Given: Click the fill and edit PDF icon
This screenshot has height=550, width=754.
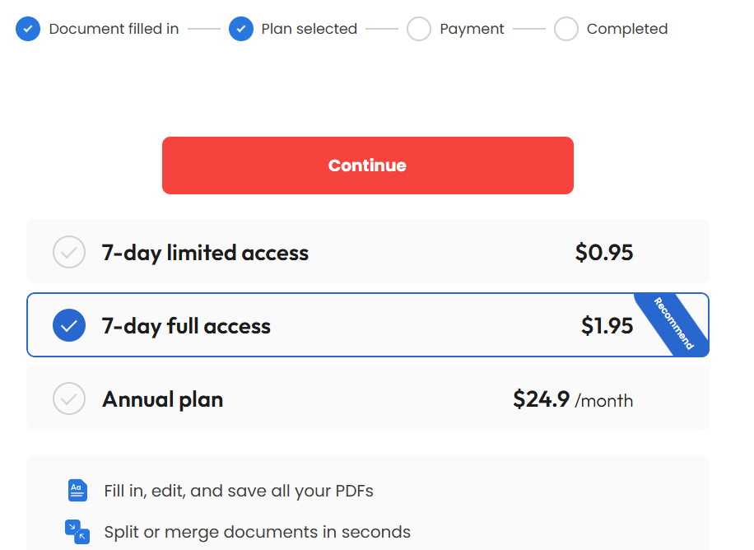Looking at the screenshot, I should coord(77,491).
